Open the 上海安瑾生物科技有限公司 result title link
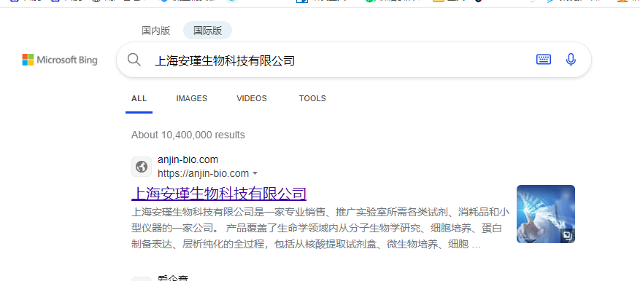 pyautogui.click(x=219, y=194)
